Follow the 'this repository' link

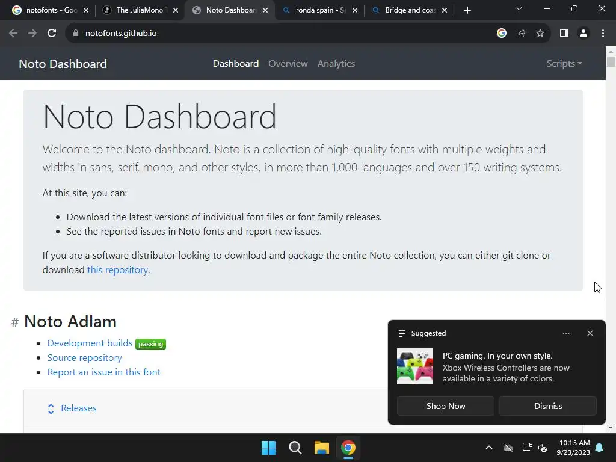117,270
